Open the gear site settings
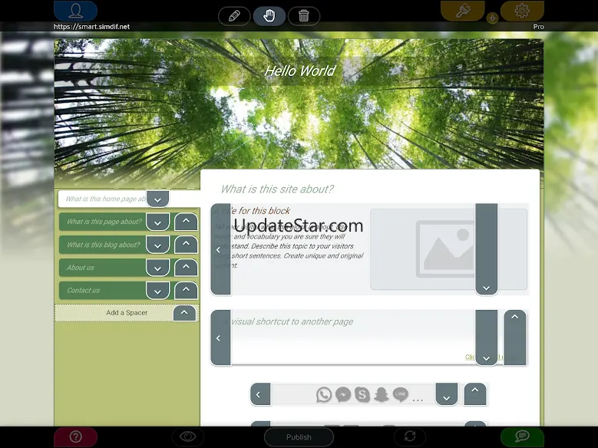Screen dimensions: 598x448 522,11
